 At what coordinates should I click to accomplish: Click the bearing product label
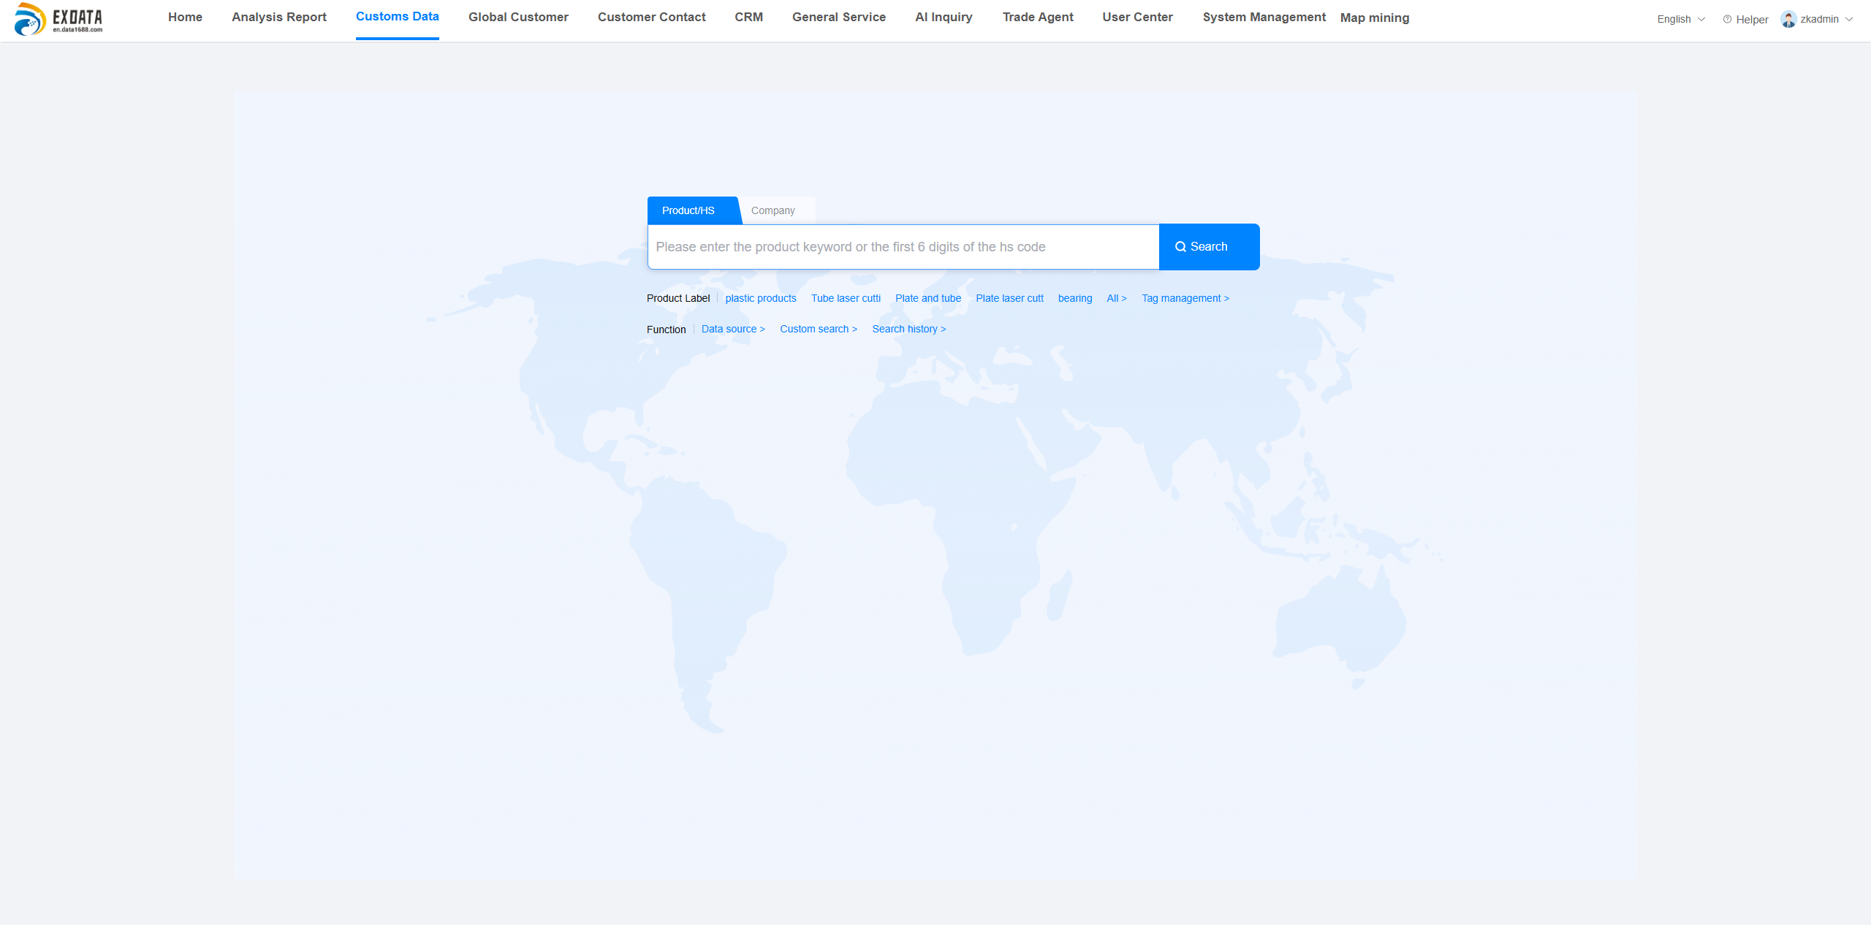click(1074, 298)
